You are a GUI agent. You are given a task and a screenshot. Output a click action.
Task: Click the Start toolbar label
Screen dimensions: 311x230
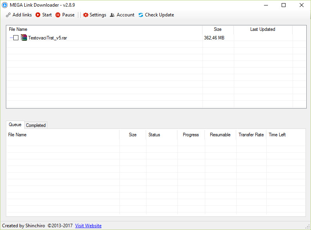click(47, 15)
